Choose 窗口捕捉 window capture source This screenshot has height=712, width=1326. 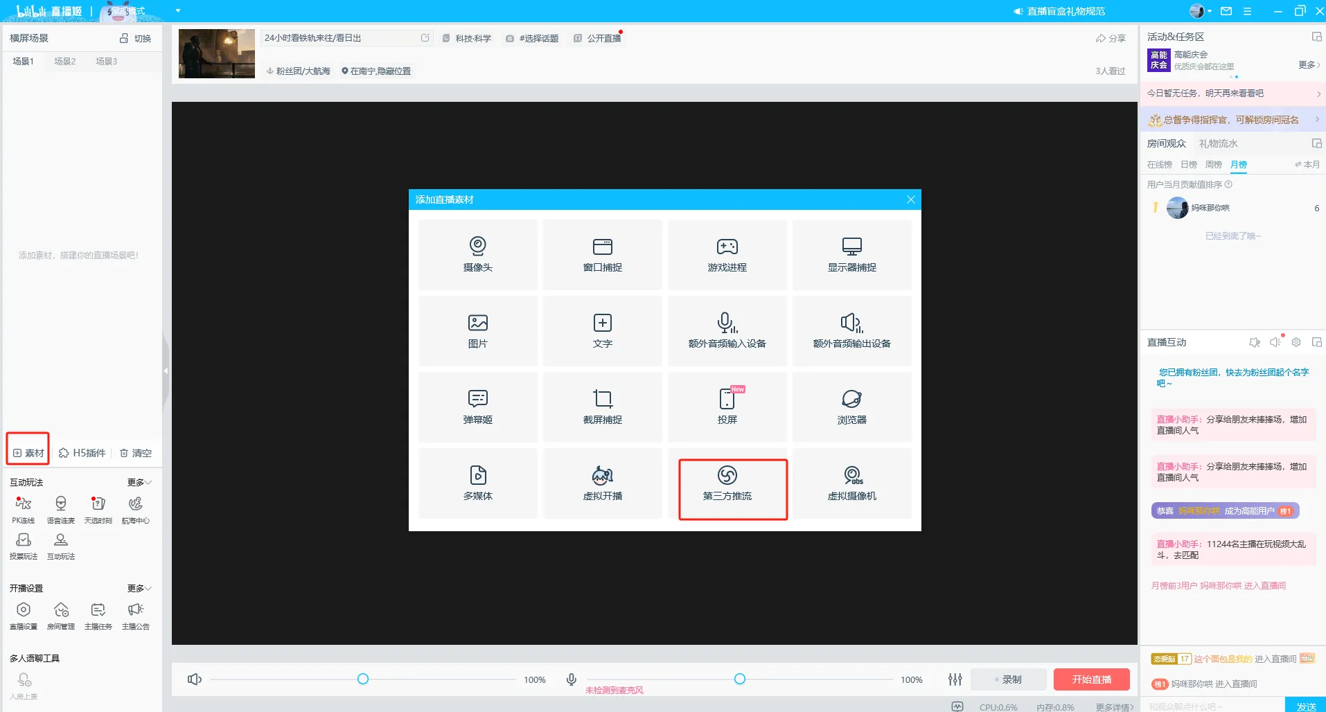click(x=602, y=255)
